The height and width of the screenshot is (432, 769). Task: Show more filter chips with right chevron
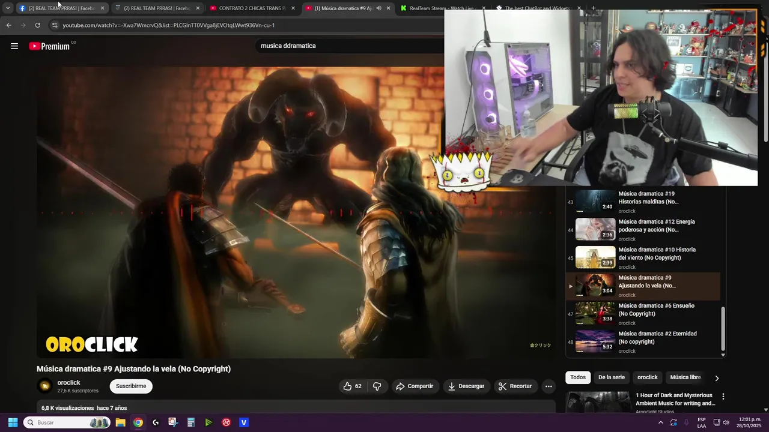(717, 378)
